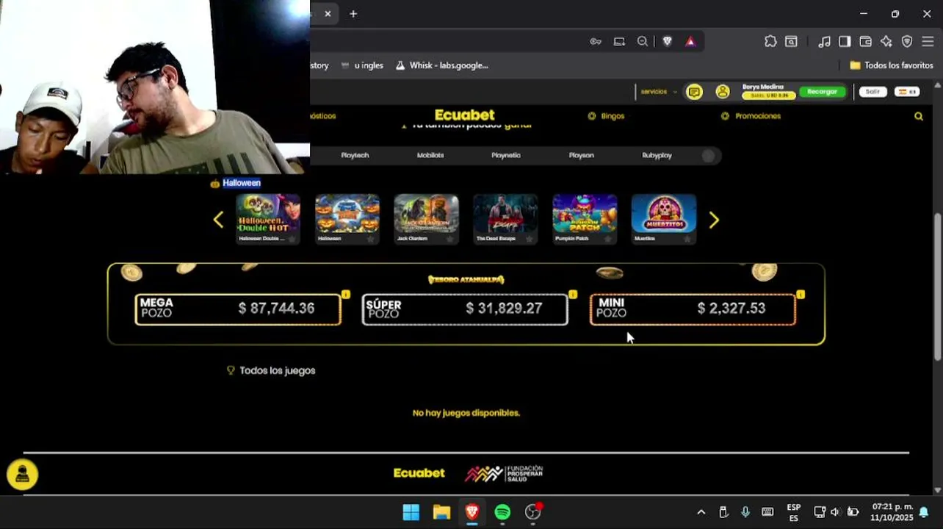Open the user profile avatar icon
Screen dimensions: 943x529
pos(723,92)
